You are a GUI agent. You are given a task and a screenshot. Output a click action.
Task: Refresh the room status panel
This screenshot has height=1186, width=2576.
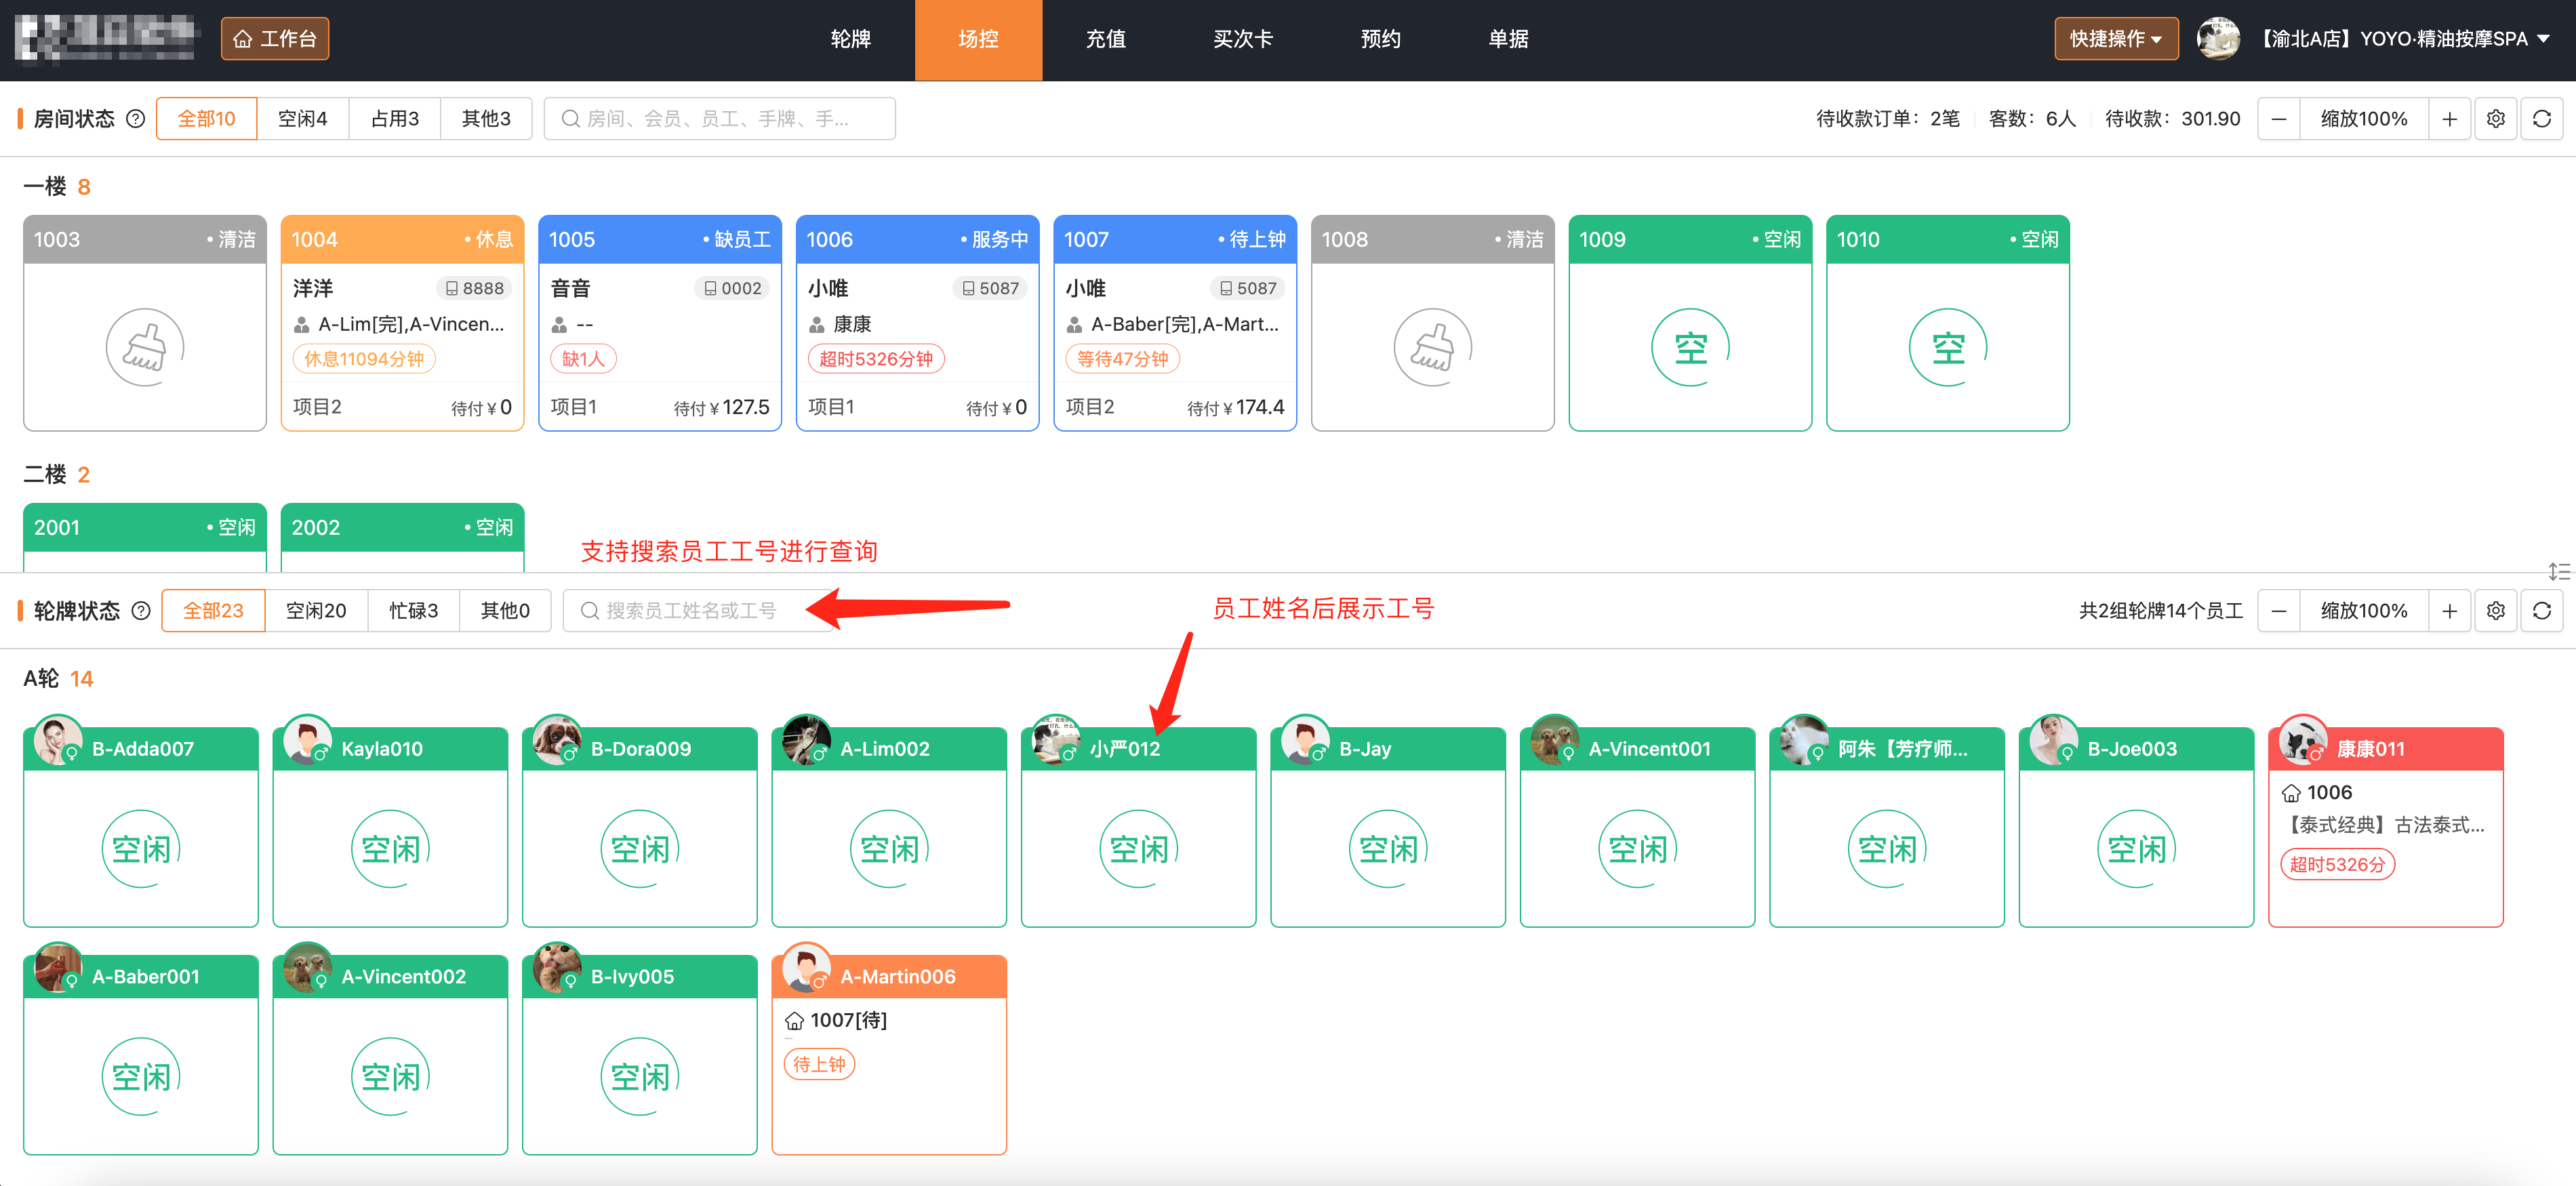tap(2541, 119)
